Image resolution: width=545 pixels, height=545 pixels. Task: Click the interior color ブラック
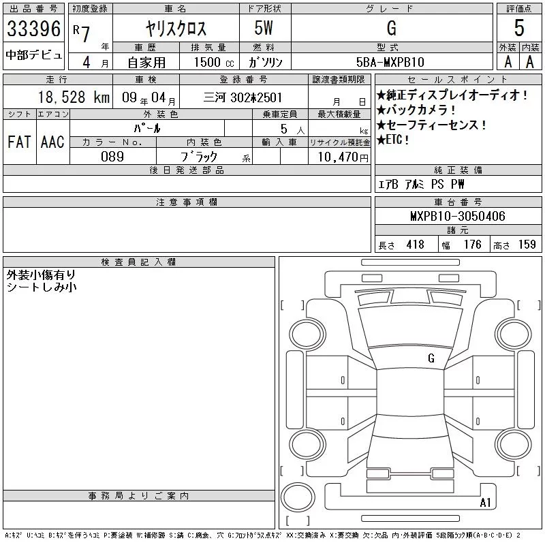pos(199,157)
